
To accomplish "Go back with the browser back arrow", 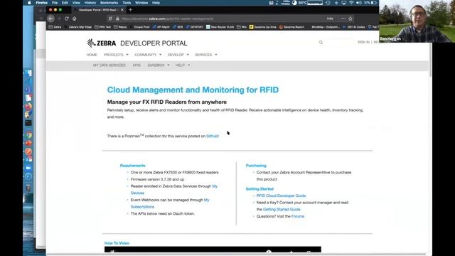I will 50,18.
